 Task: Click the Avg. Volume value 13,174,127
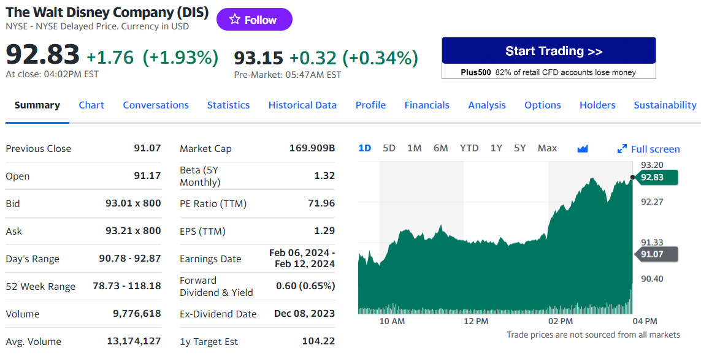134,341
